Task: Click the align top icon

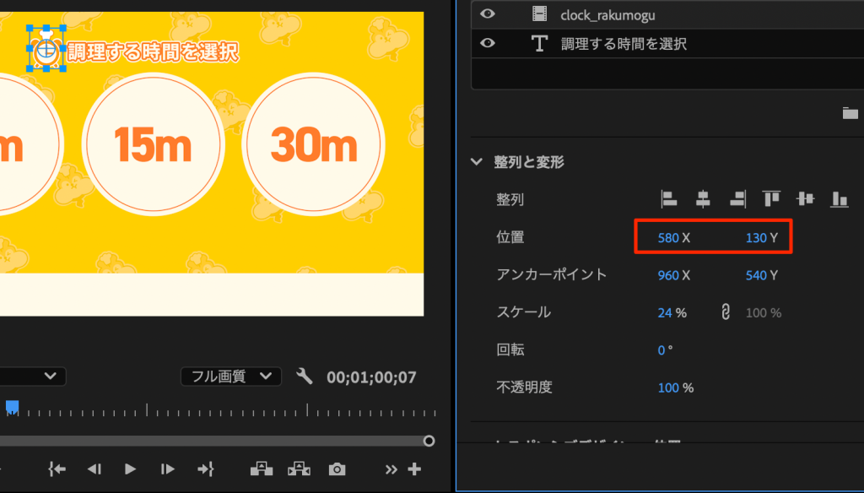Action: pyautogui.click(x=771, y=199)
